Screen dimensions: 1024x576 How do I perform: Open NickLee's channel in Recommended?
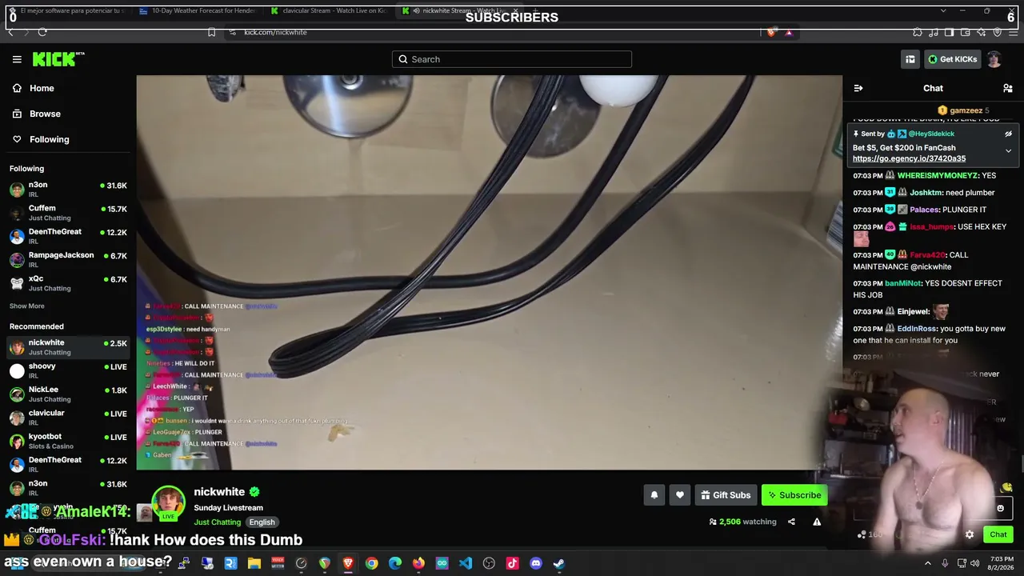coord(68,394)
